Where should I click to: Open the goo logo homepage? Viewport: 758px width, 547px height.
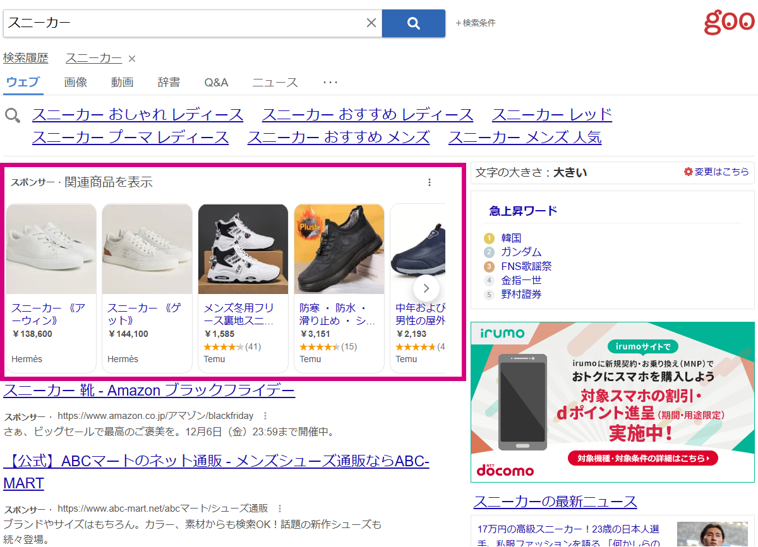coord(730,21)
